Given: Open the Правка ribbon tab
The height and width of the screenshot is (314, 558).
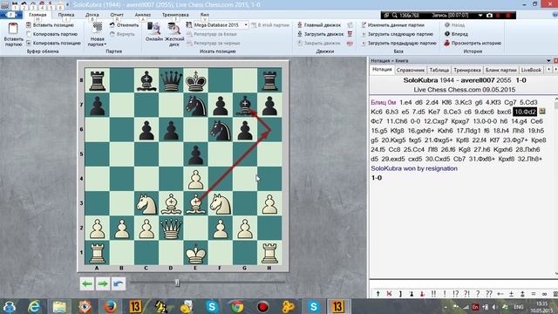Looking at the screenshot, I should (66, 15).
